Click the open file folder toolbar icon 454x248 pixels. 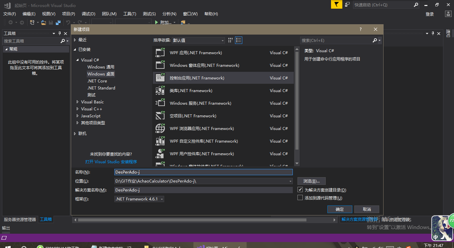pos(44,22)
